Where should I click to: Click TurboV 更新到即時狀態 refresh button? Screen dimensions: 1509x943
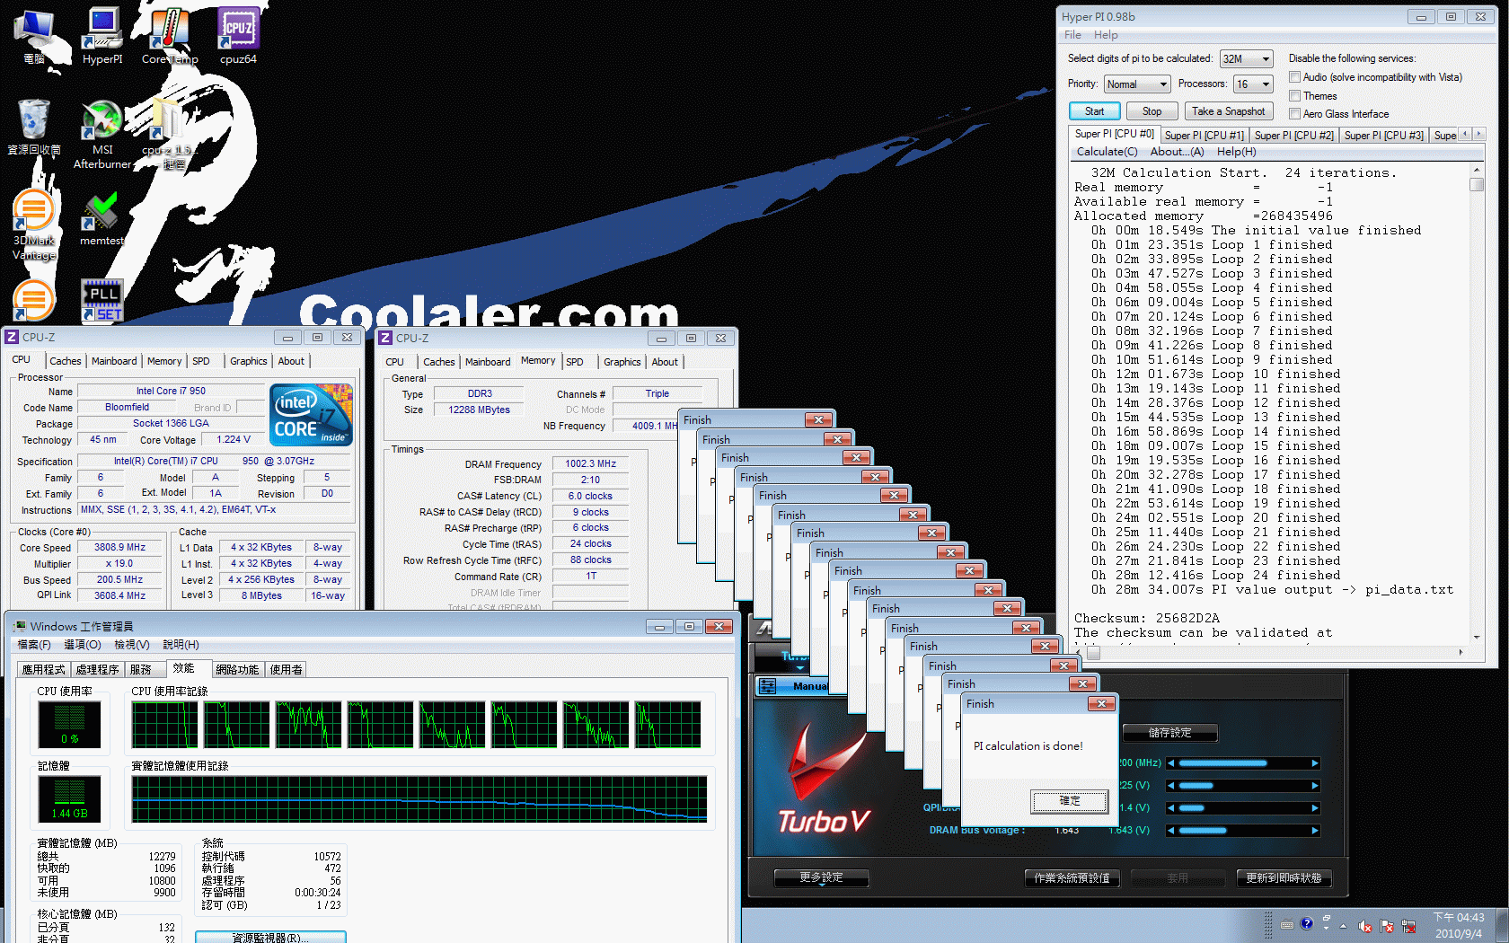point(1284,877)
